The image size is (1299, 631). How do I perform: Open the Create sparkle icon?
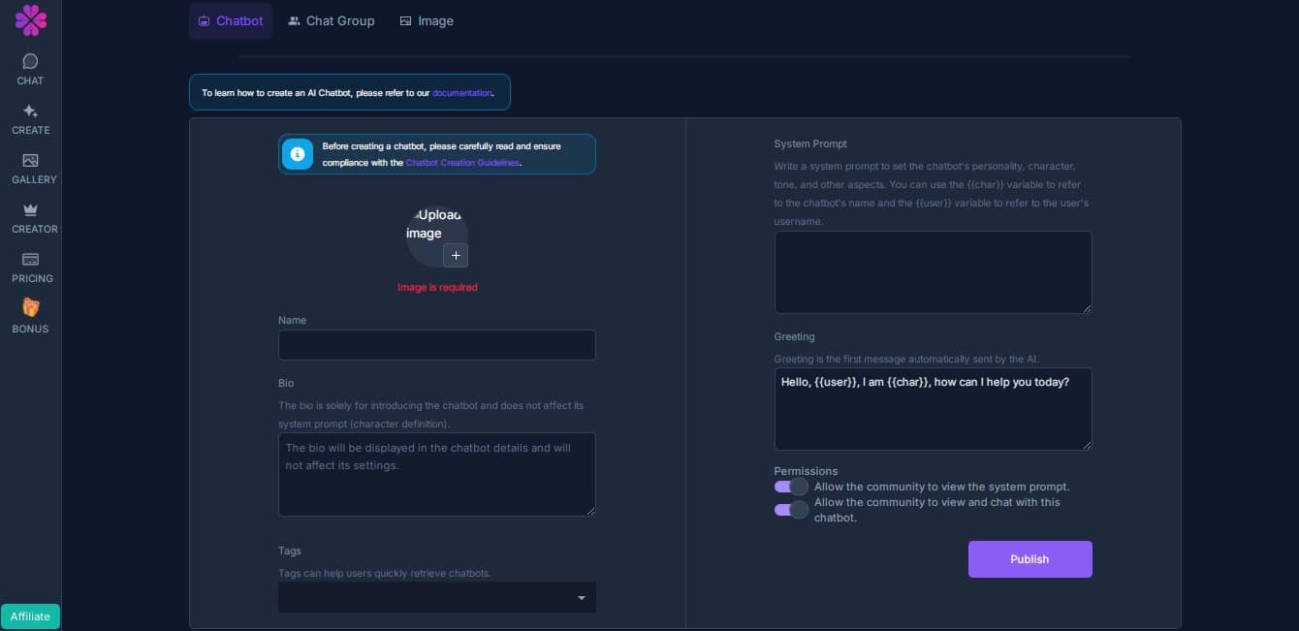coord(30,110)
